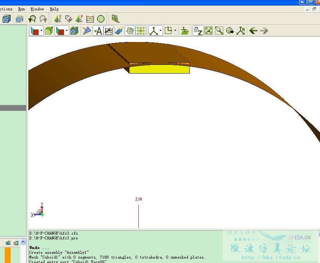Click the blue triangle normal-arrow icon
Viewport: 320px width, 263px height.
87,31
